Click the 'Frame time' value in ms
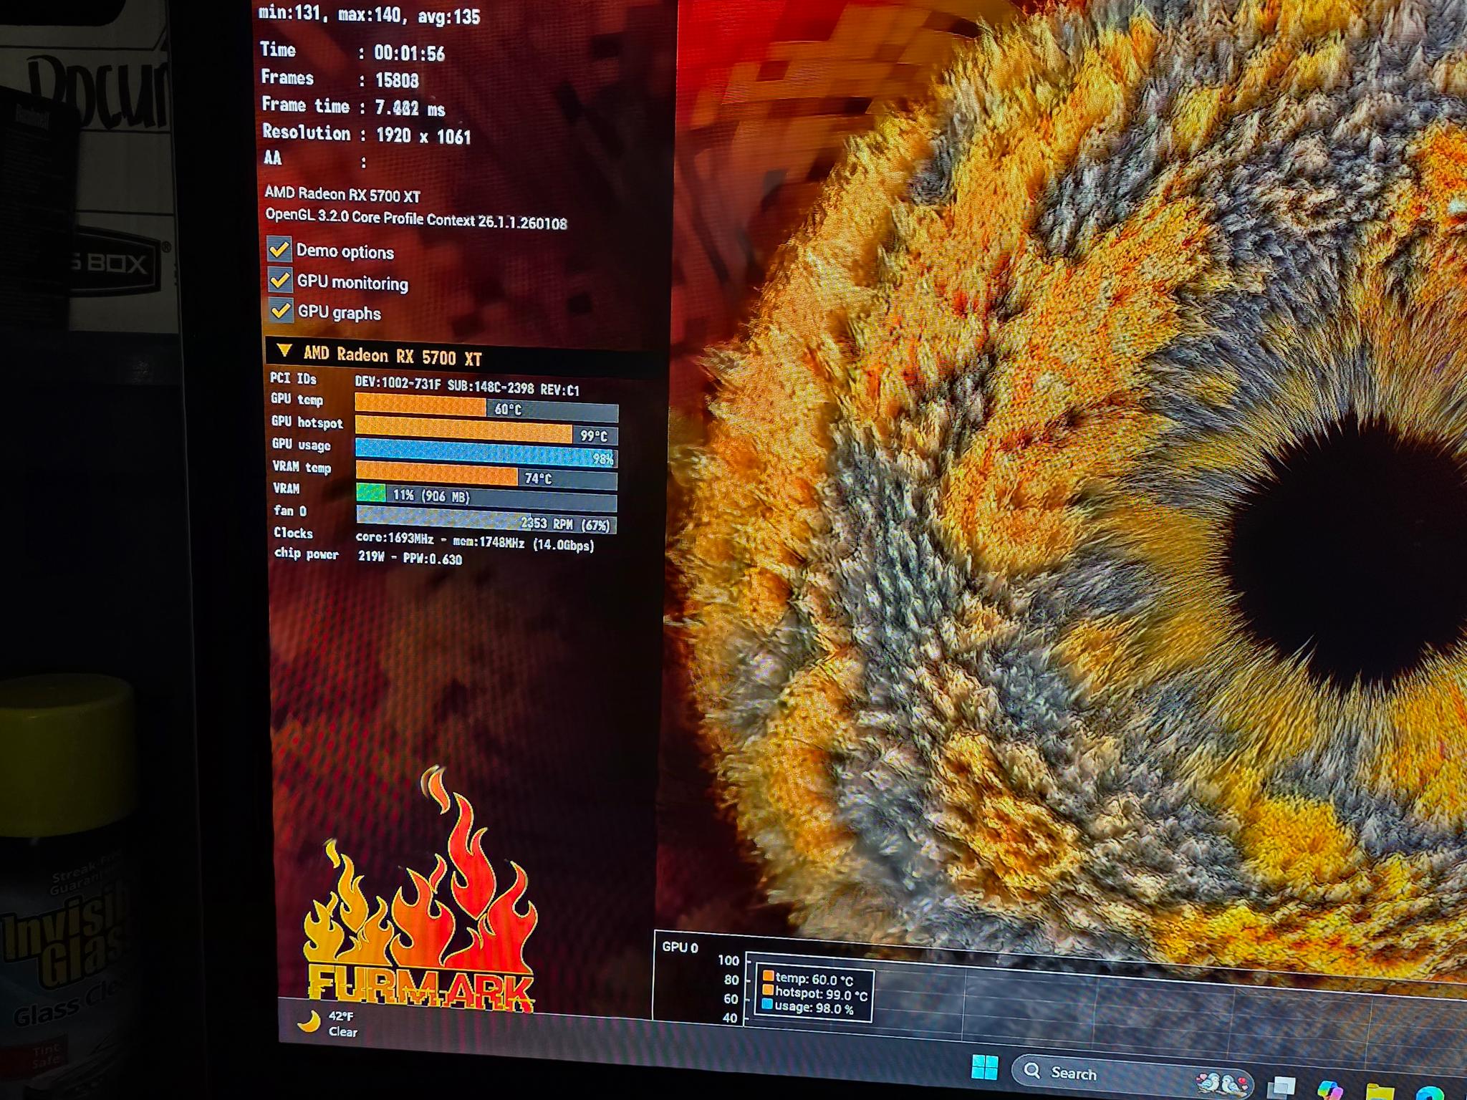Screen dimensions: 1467x1100 [x=410, y=108]
